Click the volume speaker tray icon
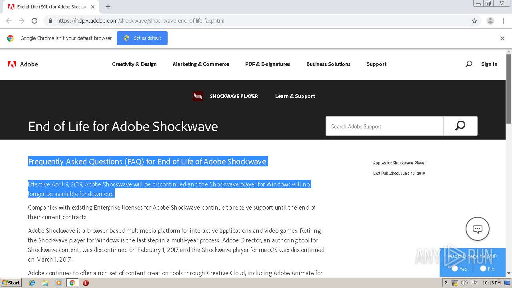 point(464,282)
